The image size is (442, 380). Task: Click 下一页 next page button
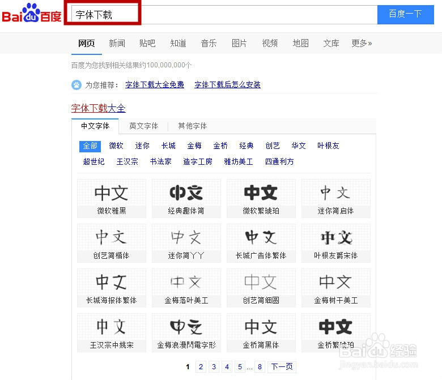point(282,367)
